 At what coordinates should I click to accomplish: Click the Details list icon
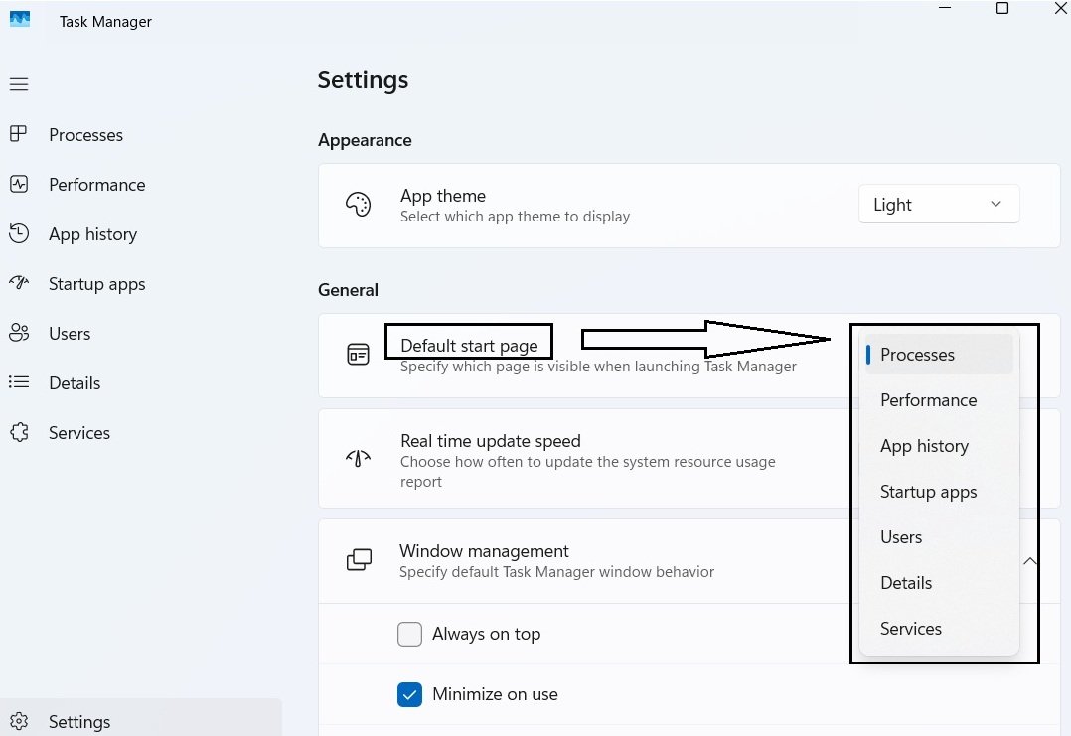click(19, 382)
